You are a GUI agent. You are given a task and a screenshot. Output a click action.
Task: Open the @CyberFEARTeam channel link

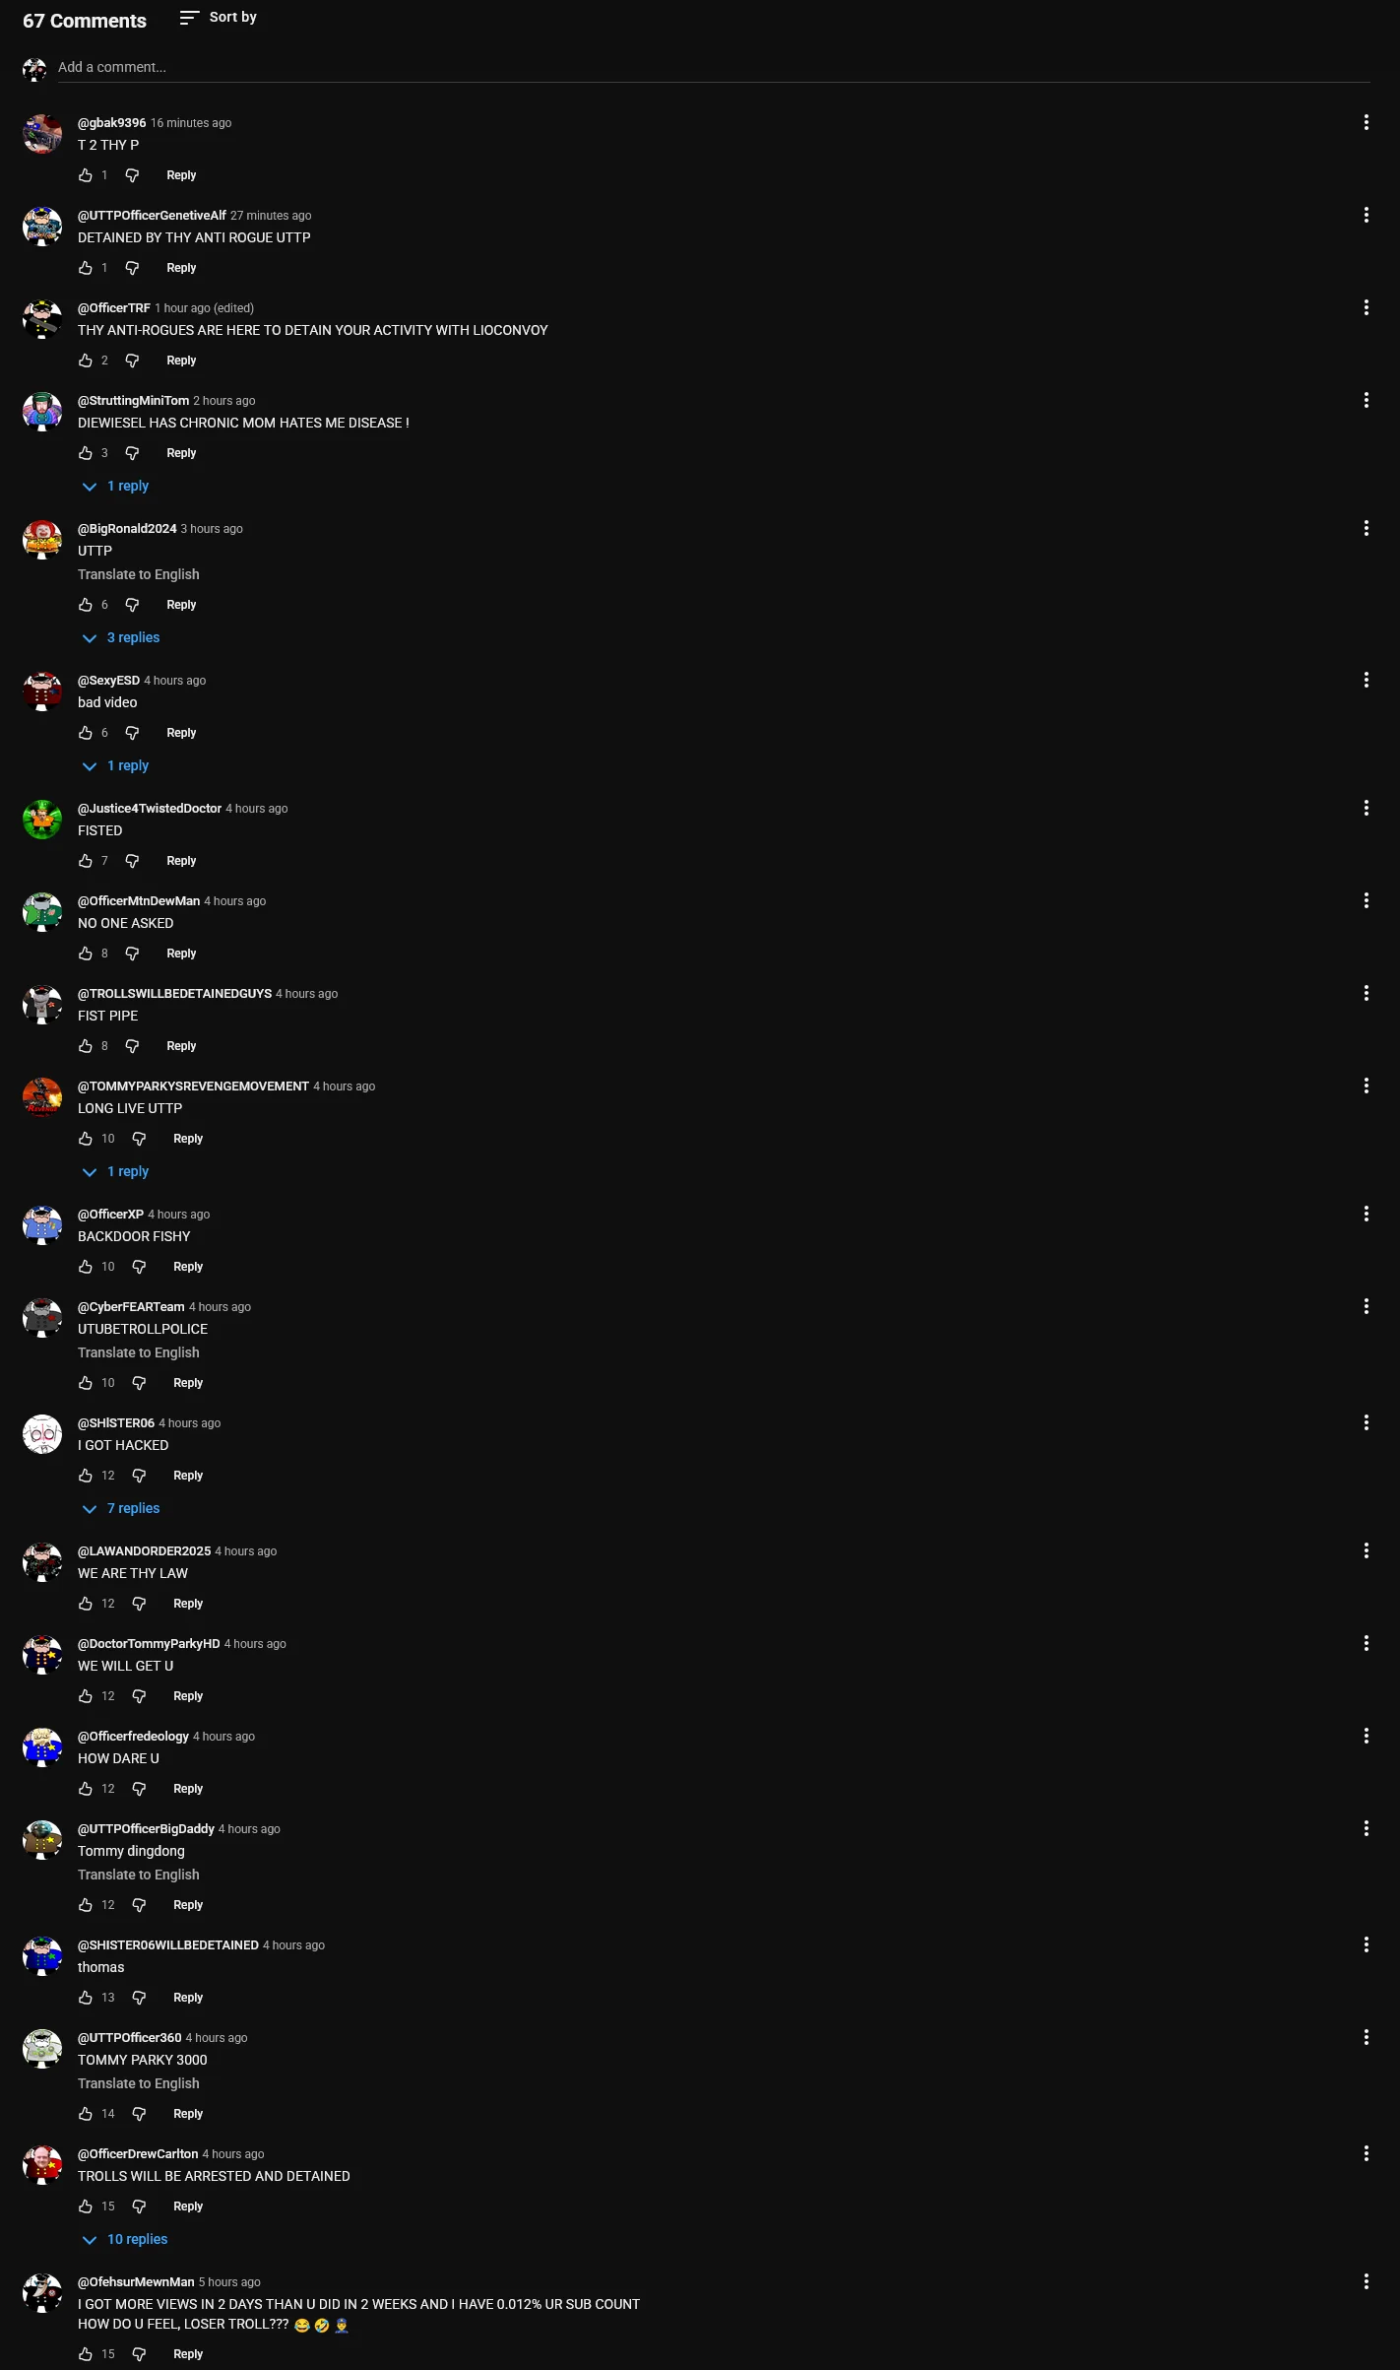click(x=131, y=1306)
